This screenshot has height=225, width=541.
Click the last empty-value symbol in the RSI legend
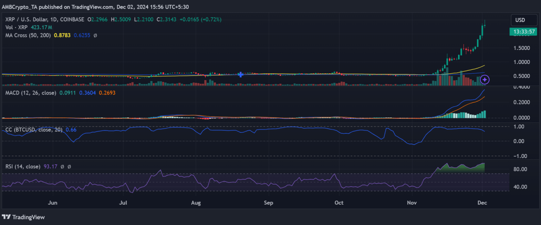pos(69,166)
